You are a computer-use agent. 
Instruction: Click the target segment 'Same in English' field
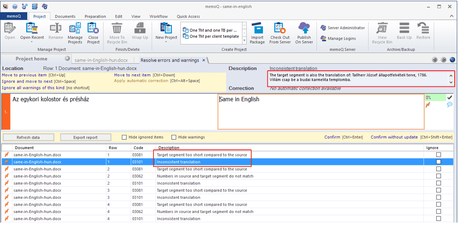coord(321,111)
